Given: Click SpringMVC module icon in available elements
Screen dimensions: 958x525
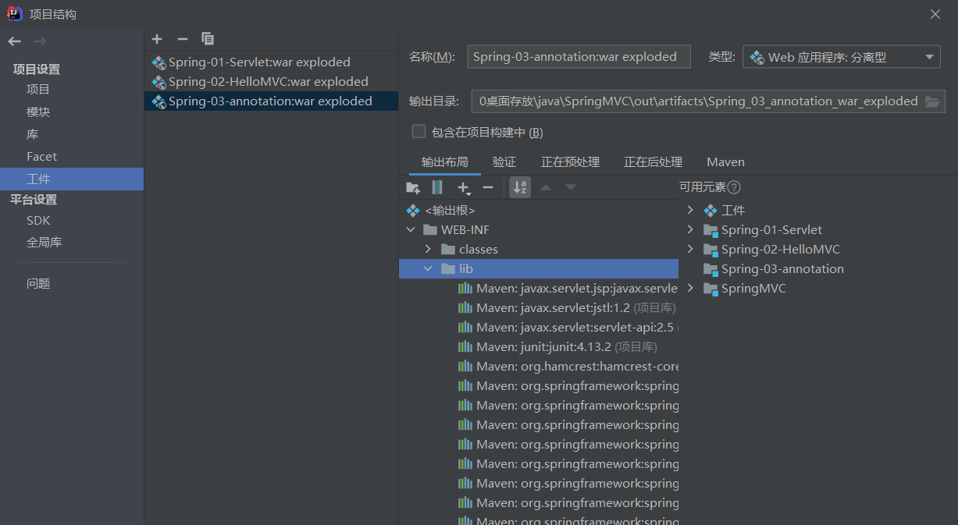Looking at the screenshot, I should pos(710,289).
